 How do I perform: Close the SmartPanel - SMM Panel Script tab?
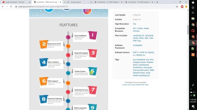pos(60,2)
